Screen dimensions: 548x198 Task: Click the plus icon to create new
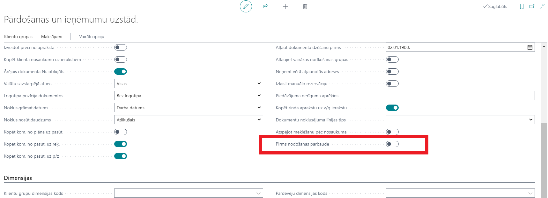click(285, 6)
